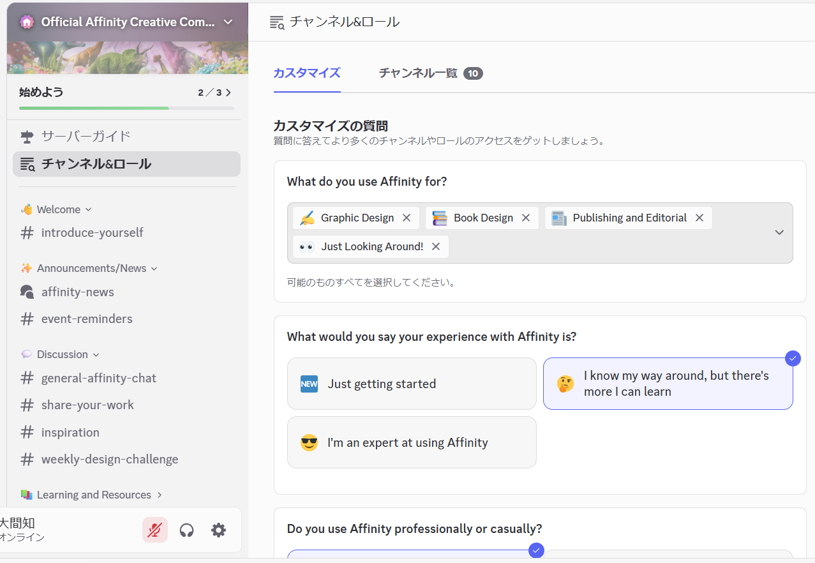Select the カスタマイズ tab
The height and width of the screenshot is (563, 815).
306,73
